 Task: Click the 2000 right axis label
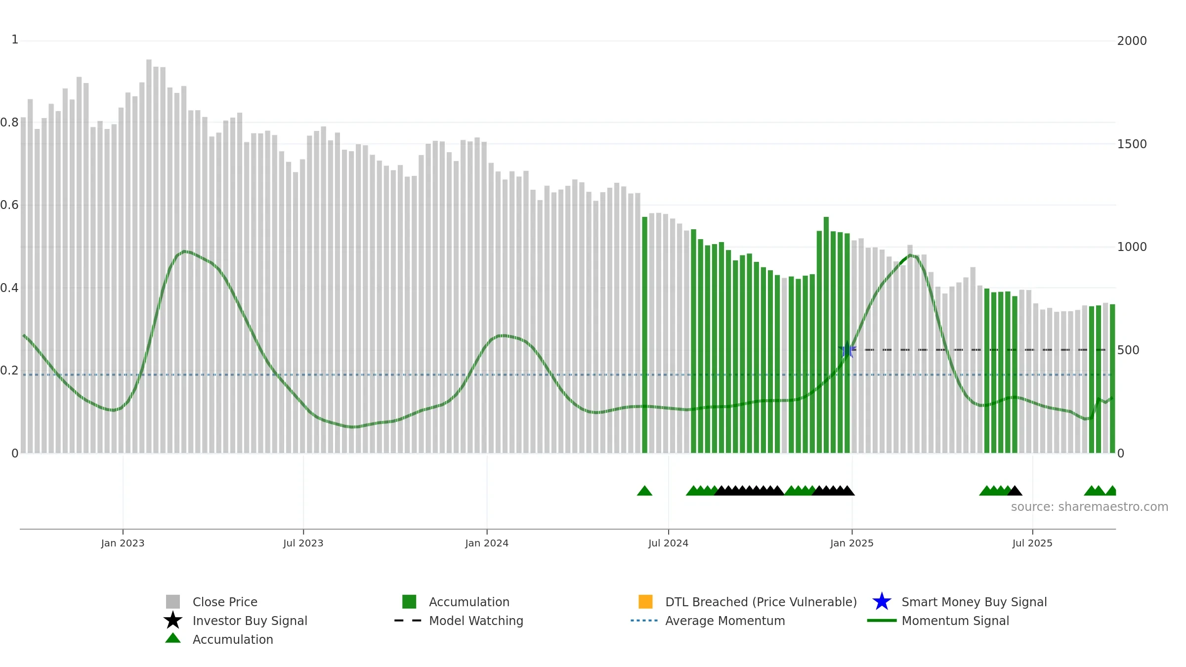[1132, 41]
